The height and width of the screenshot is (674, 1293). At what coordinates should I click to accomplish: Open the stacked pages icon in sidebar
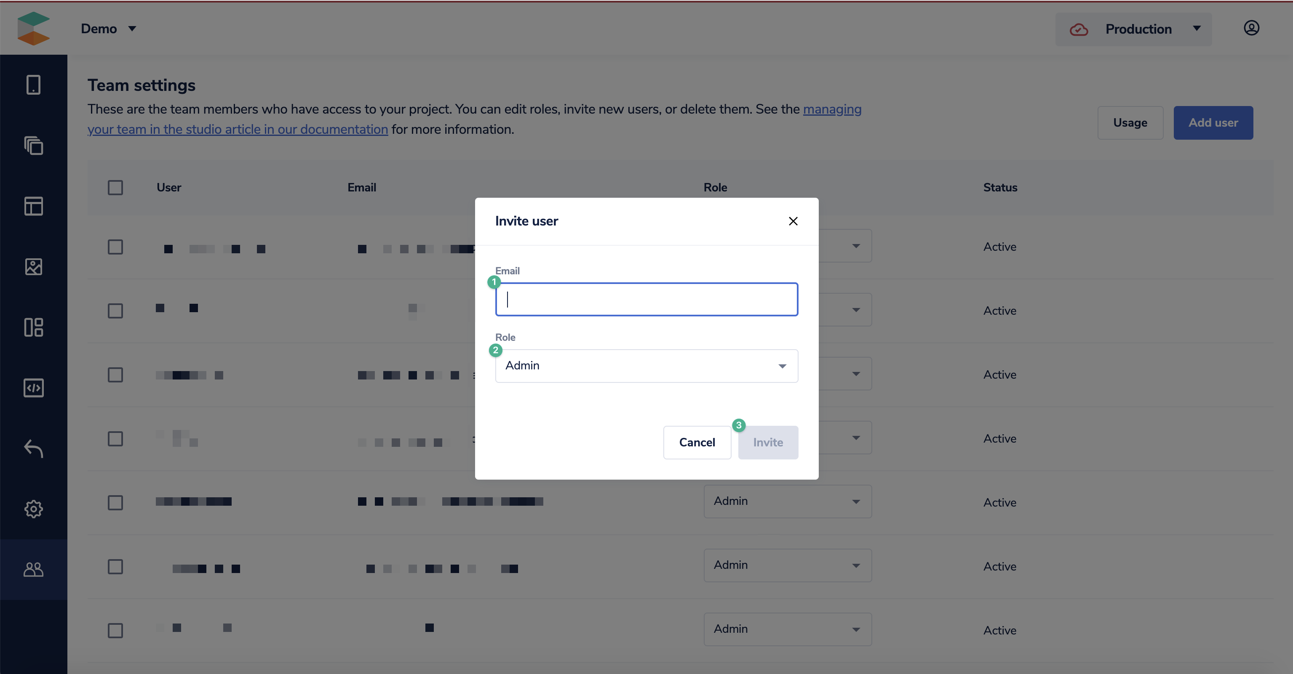click(33, 146)
